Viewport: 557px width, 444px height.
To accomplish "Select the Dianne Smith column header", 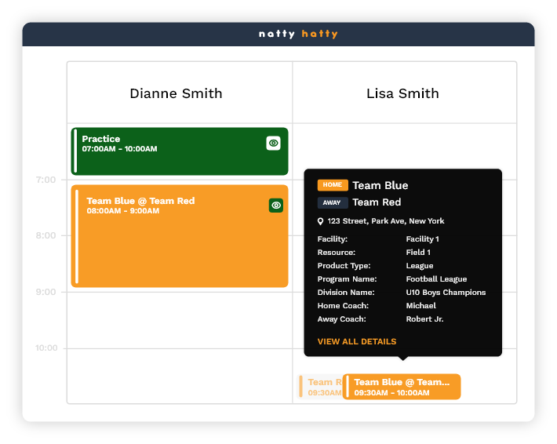I will [176, 93].
